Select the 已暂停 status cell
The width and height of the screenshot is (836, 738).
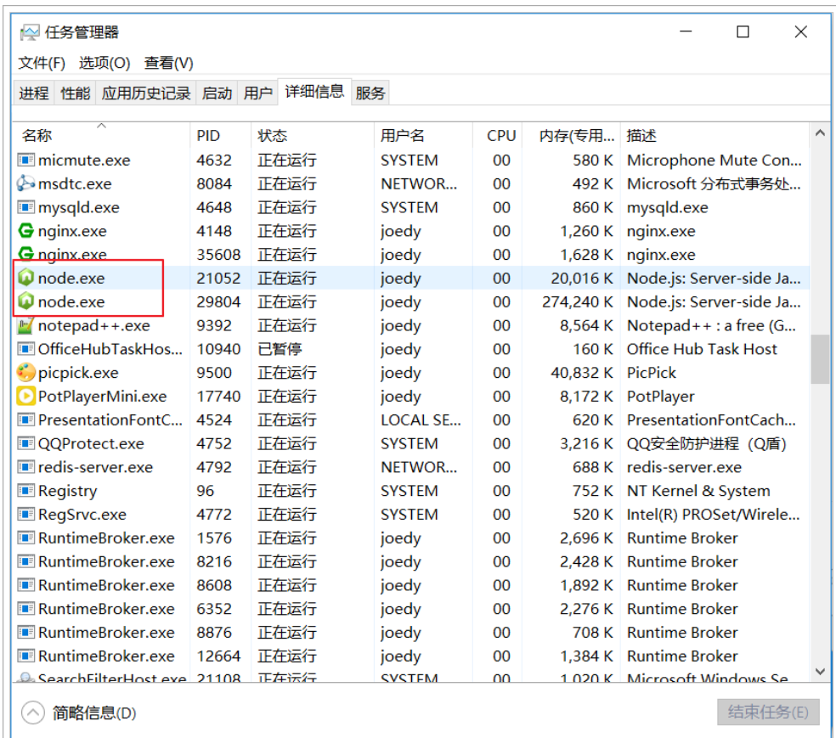tap(280, 348)
